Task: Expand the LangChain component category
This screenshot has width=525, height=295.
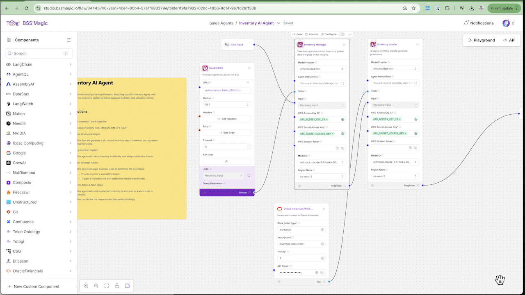Action: [x=71, y=64]
